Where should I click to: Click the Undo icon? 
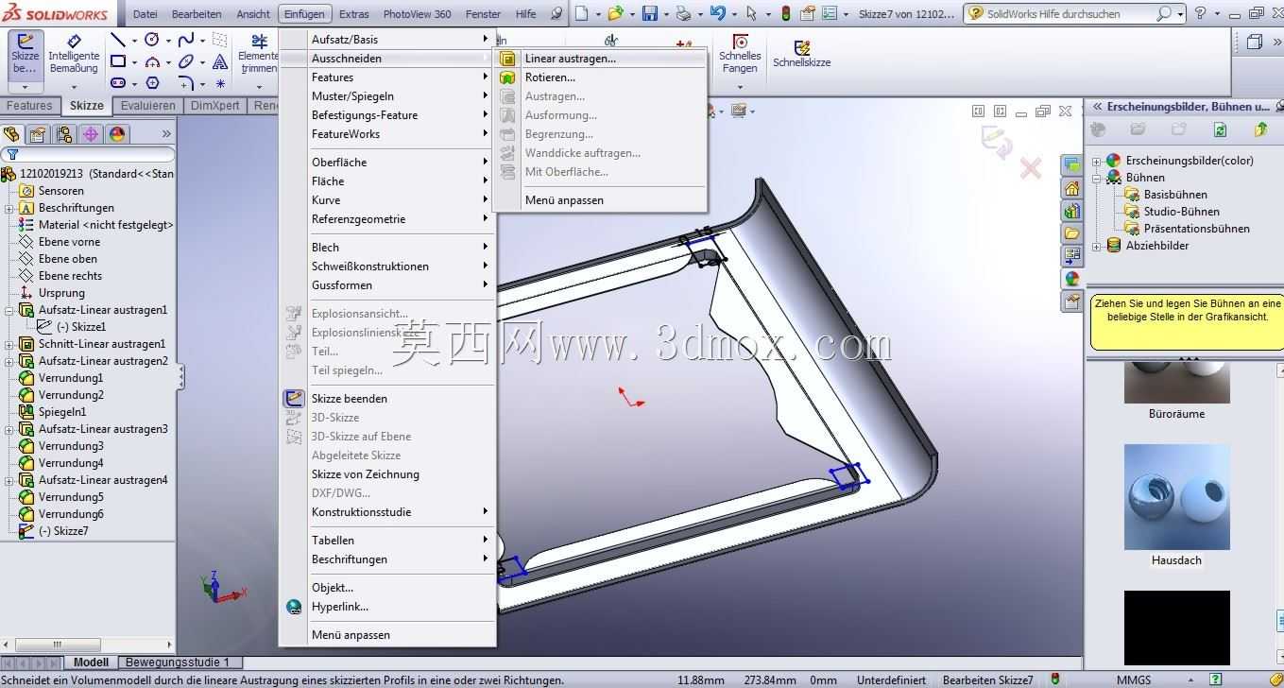pyautogui.click(x=718, y=13)
